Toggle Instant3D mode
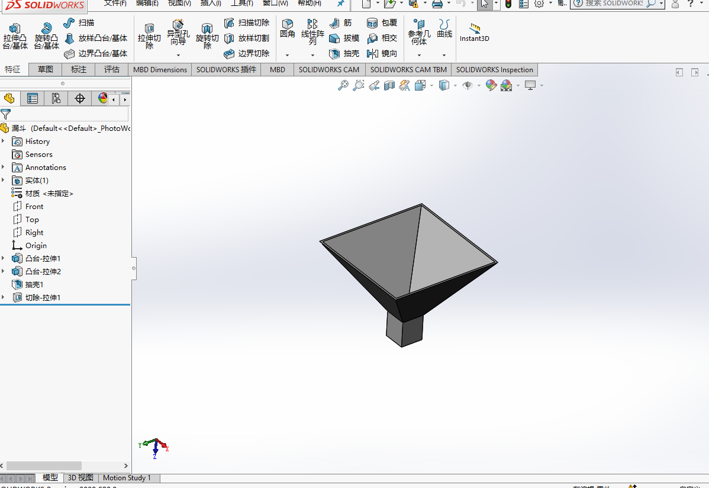Screen dimensions: 709x488 (474, 33)
